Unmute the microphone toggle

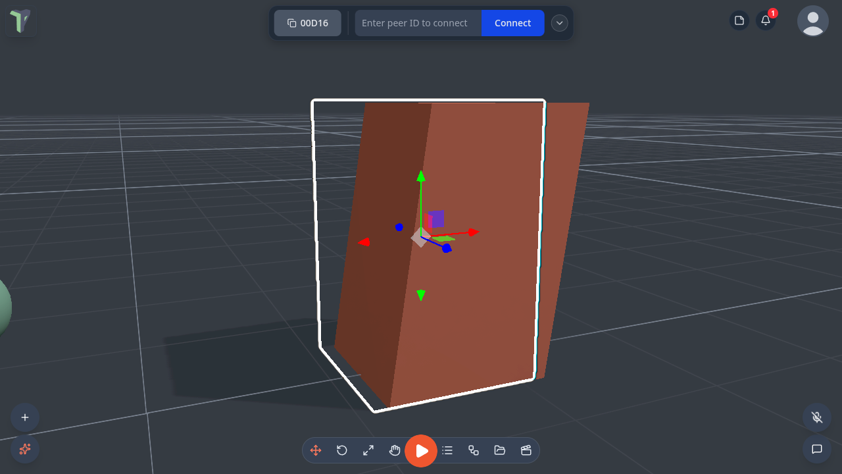click(817, 417)
